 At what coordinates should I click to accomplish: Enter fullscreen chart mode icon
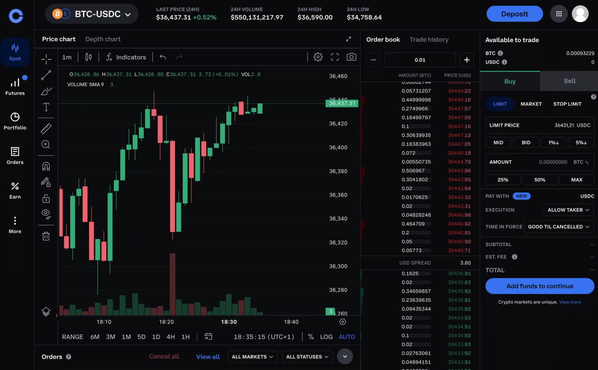coord(335,57)
